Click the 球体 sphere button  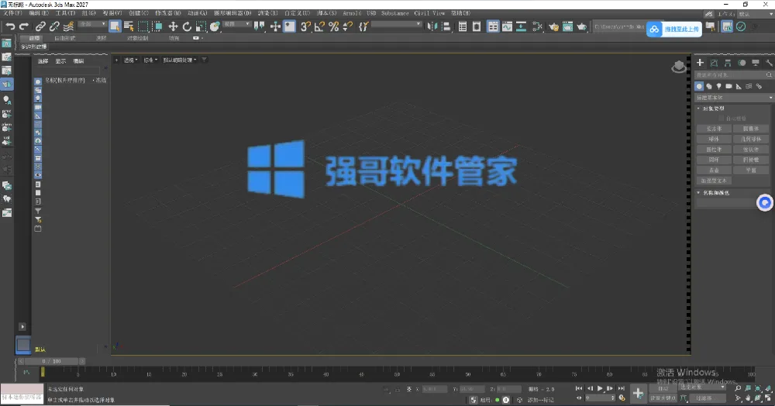click(714, 139)
